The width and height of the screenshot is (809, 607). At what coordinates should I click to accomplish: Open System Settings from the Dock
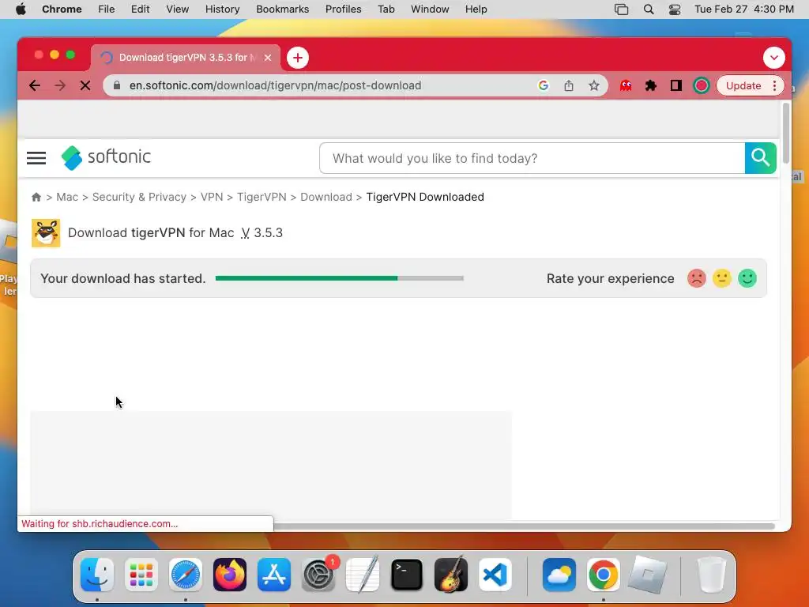(x=318, y=575)
